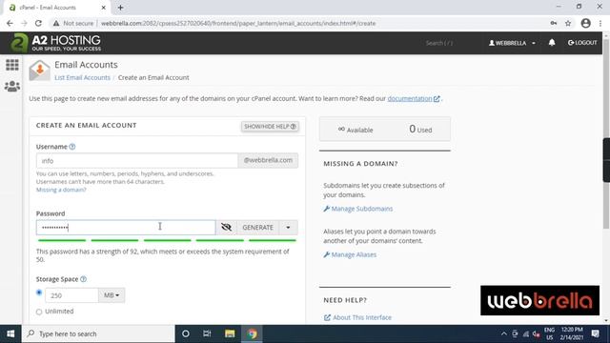Open the MB unit dropdown
Image resolution: width=610 pixels, height=343 pixels.
[x=112, y=295]
